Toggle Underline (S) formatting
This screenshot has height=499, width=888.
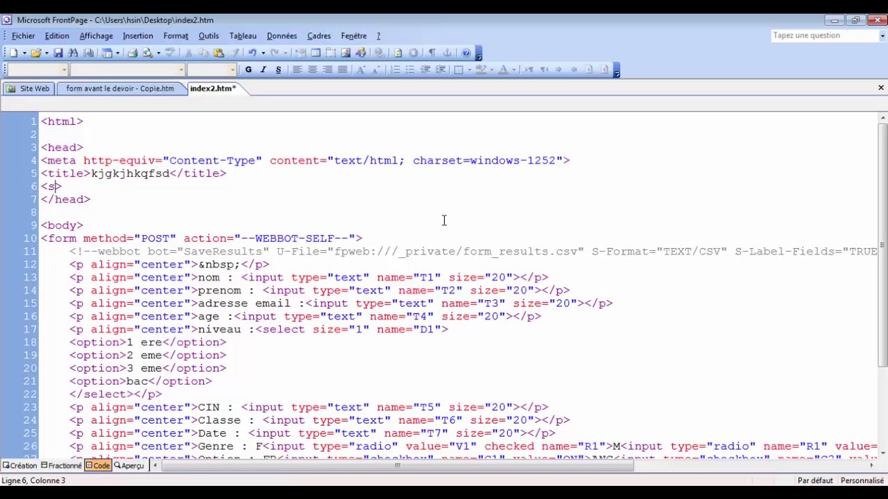click(x=278, y=69)
